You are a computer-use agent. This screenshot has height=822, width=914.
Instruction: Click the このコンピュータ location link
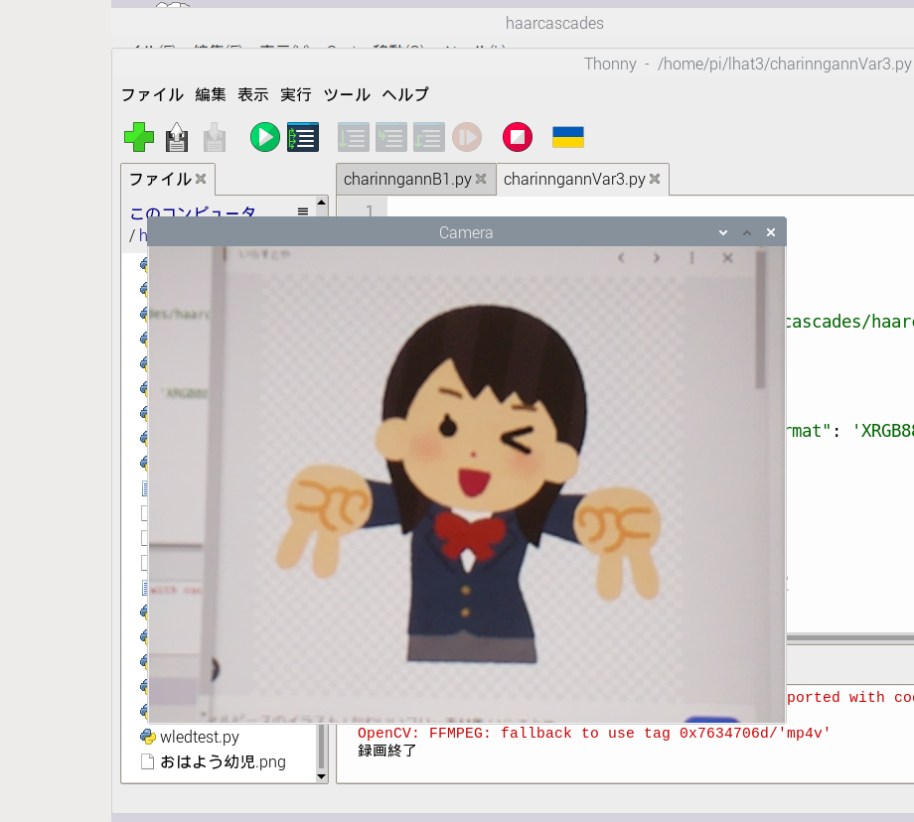tap(193, 213)
